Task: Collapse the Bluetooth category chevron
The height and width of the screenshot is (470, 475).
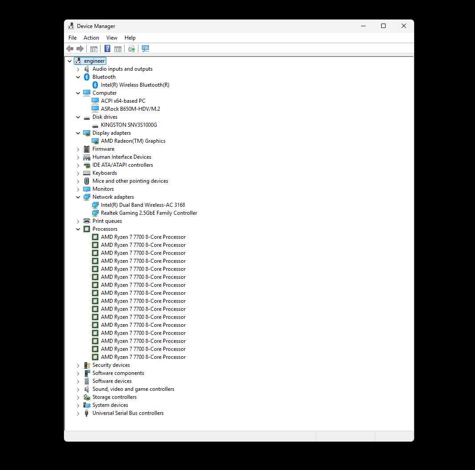Action: 78,77
